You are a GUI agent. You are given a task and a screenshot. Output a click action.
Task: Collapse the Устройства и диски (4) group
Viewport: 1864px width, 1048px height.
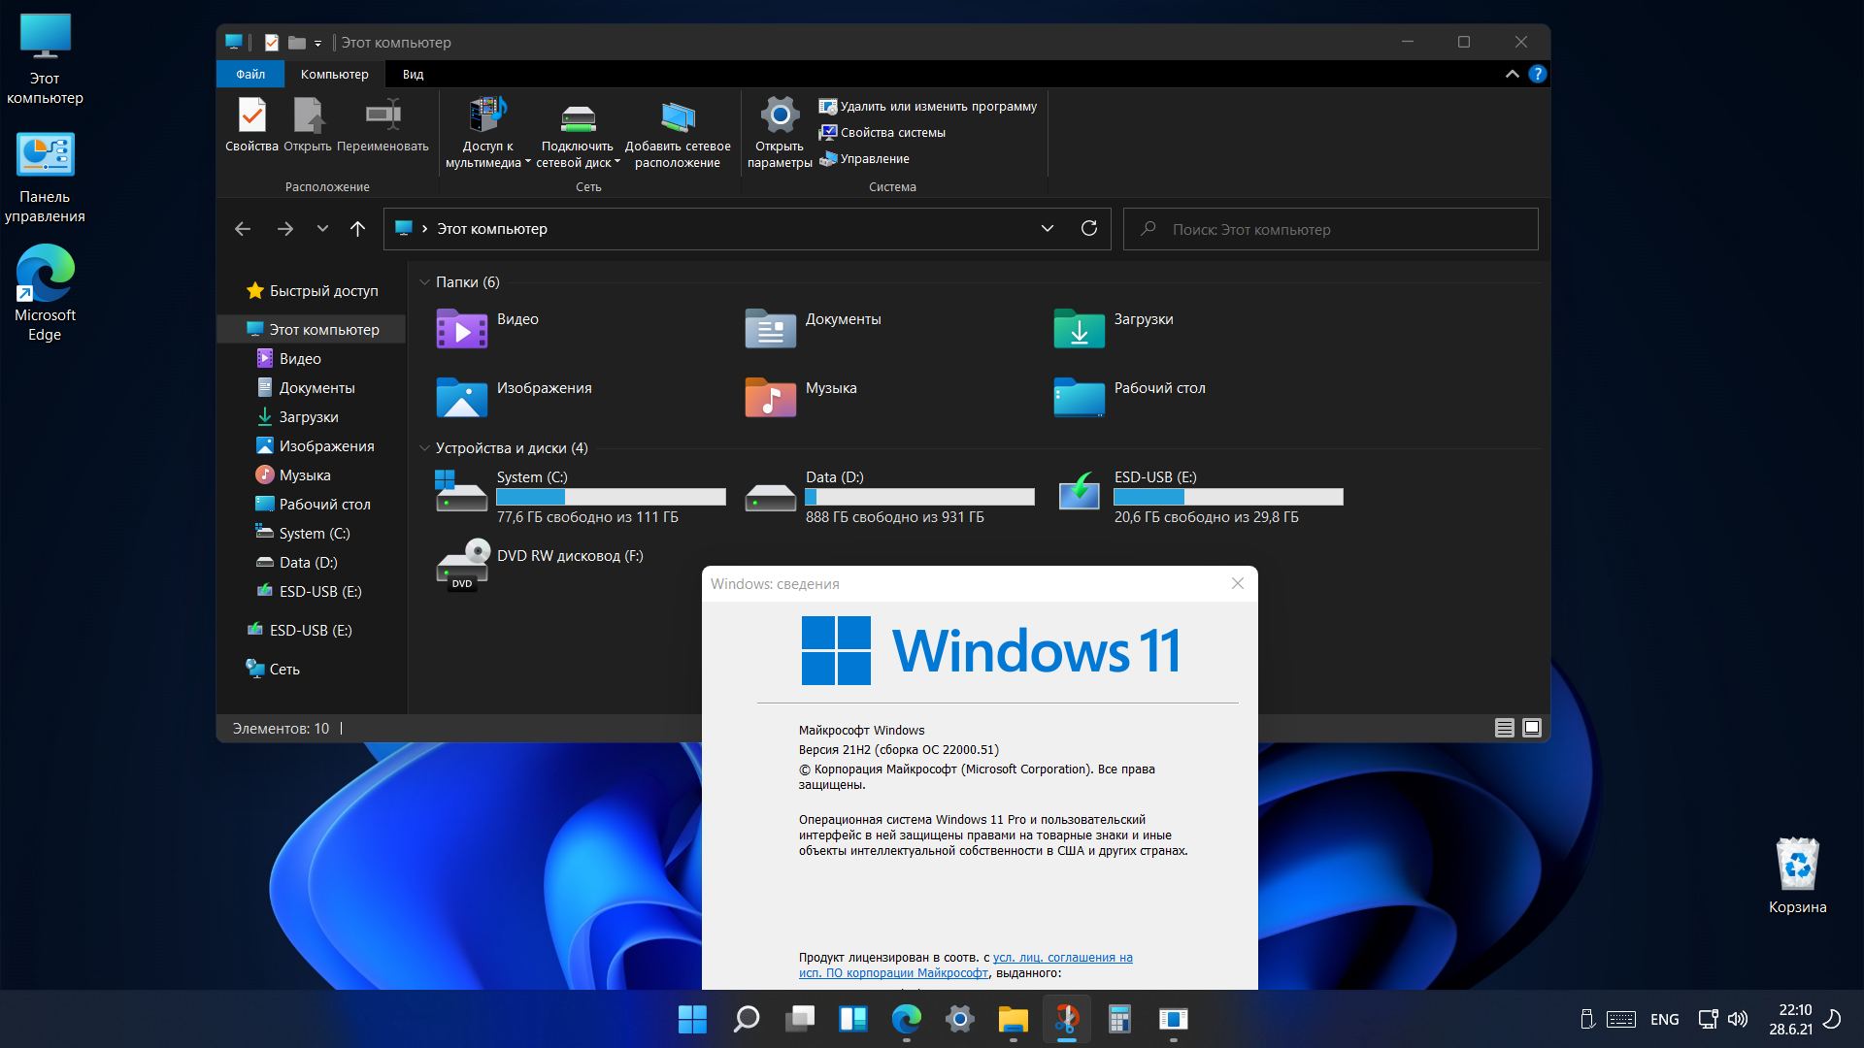(x=424, y=448)
